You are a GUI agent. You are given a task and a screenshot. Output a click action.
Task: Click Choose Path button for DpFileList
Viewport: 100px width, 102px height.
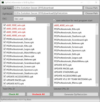click(91, 13)
